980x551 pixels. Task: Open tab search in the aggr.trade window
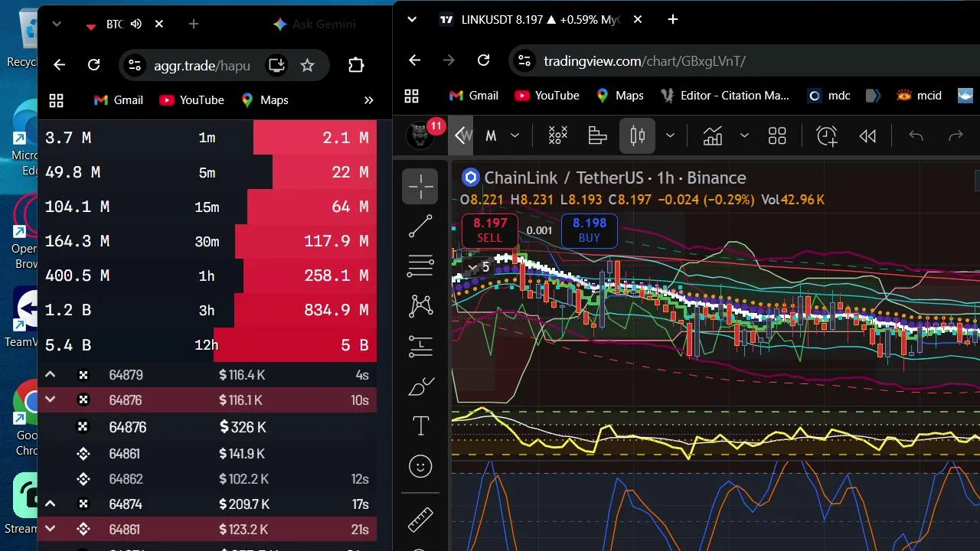(x=56, y=24)
